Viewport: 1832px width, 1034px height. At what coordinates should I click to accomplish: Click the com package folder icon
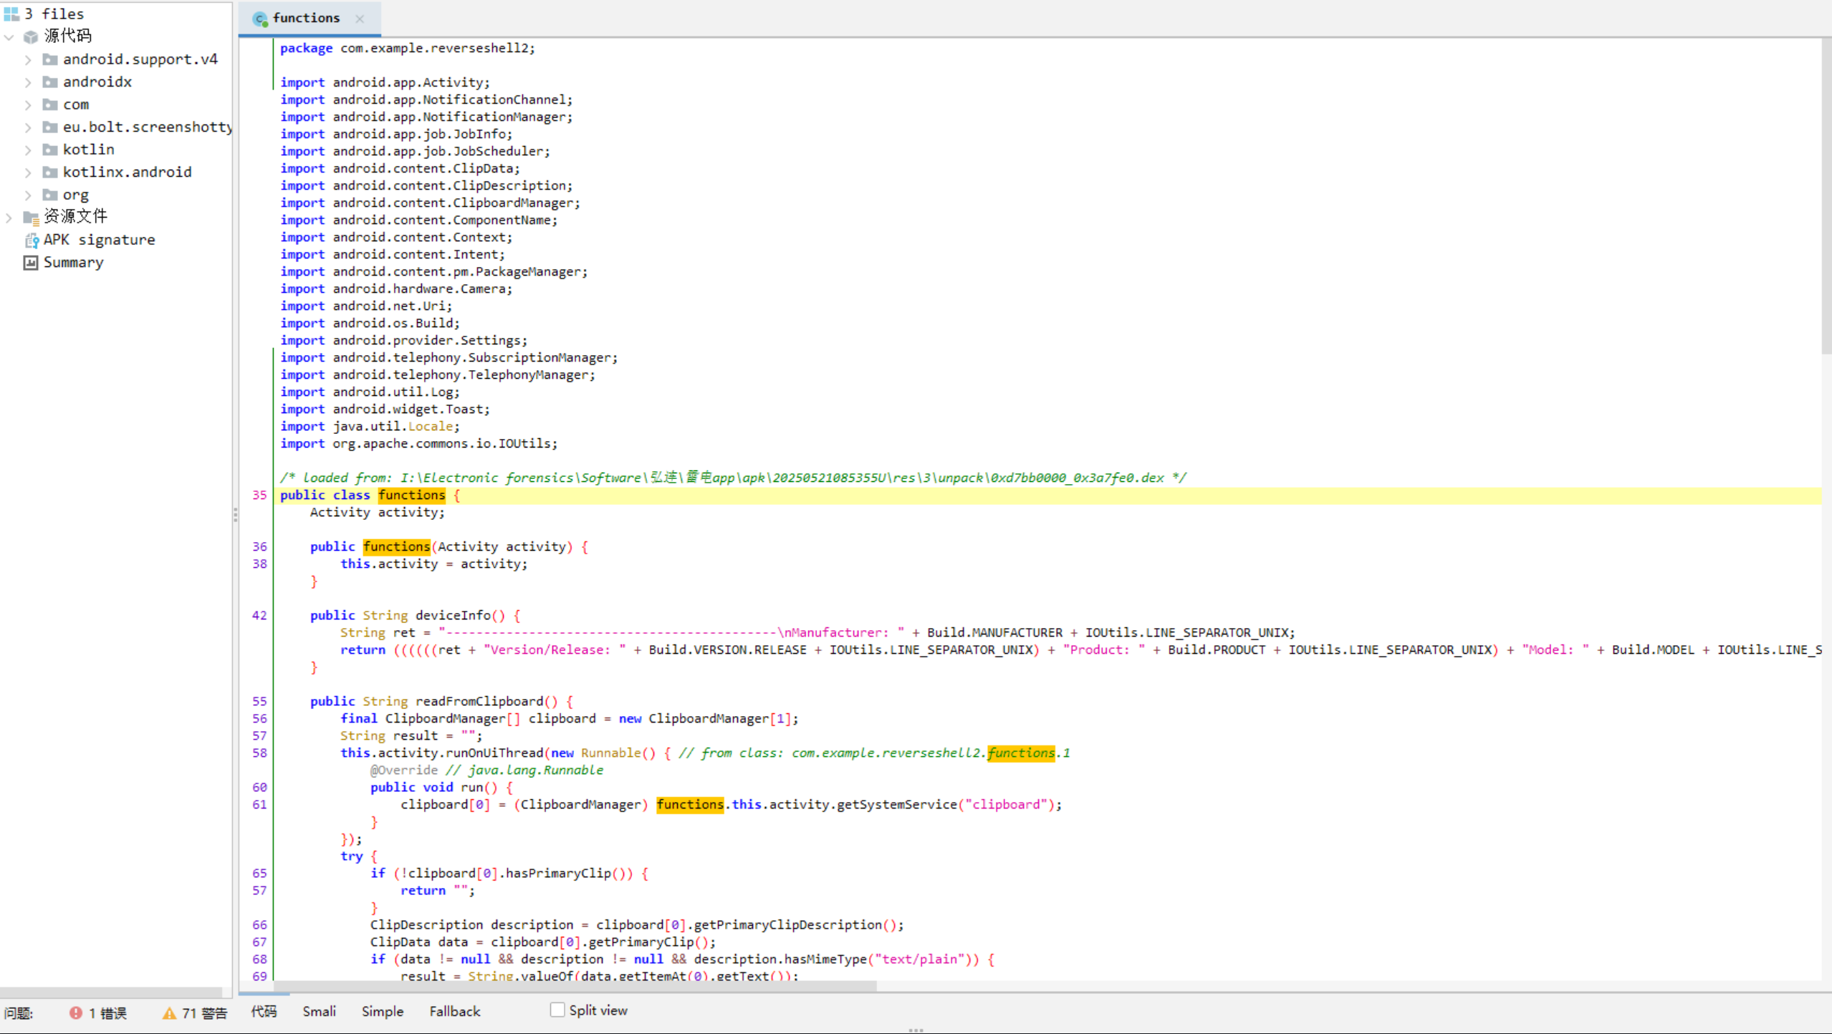click(x=49, y=105)
